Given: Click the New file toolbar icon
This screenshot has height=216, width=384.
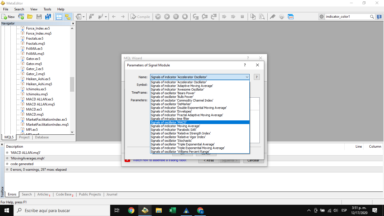Looking at the screenshot, I should (8, 17).
